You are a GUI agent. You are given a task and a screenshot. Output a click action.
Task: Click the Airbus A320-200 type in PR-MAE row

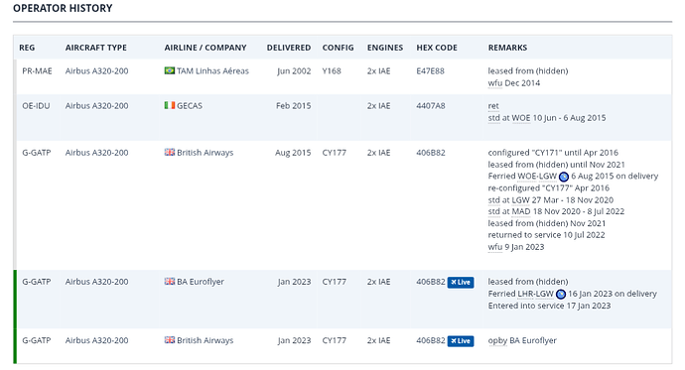(97, 70)
